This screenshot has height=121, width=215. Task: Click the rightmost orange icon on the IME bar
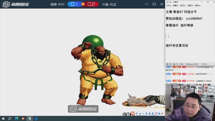[x=162, y=113]
